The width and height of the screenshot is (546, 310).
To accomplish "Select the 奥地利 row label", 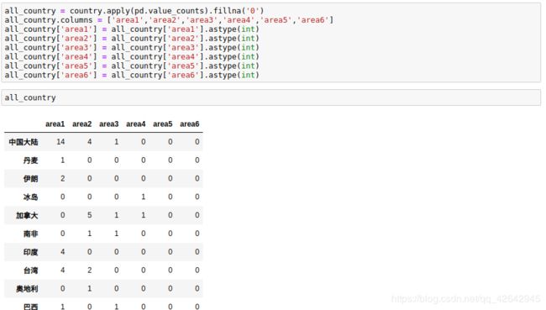I will (27, 289).
